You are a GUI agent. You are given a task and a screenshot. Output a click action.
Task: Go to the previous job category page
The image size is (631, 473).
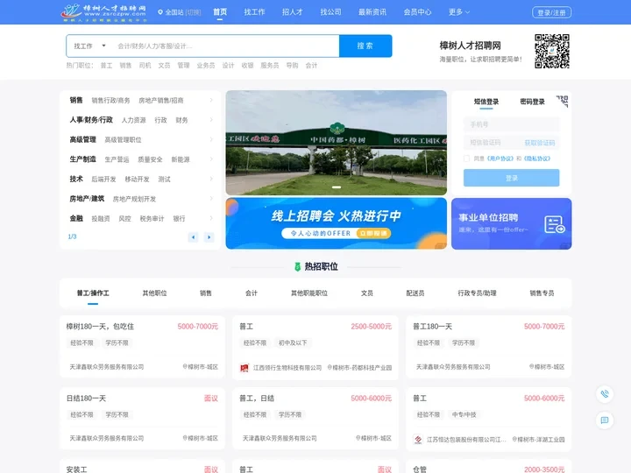(x=193, y=237)
